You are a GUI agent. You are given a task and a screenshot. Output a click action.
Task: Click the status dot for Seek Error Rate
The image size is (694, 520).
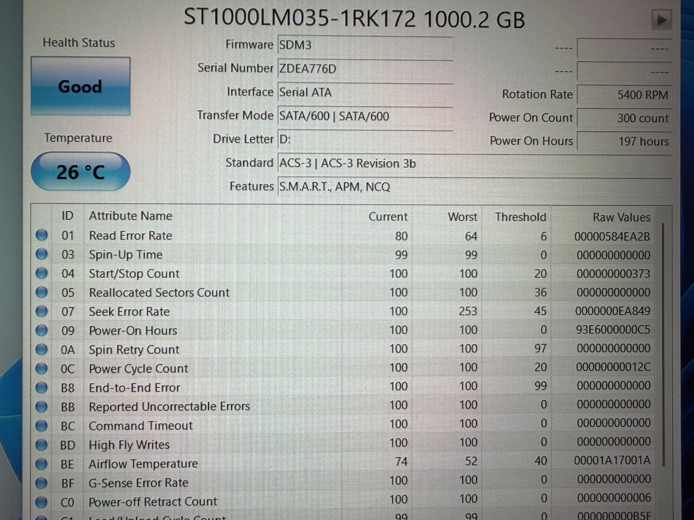coord(42,312)
